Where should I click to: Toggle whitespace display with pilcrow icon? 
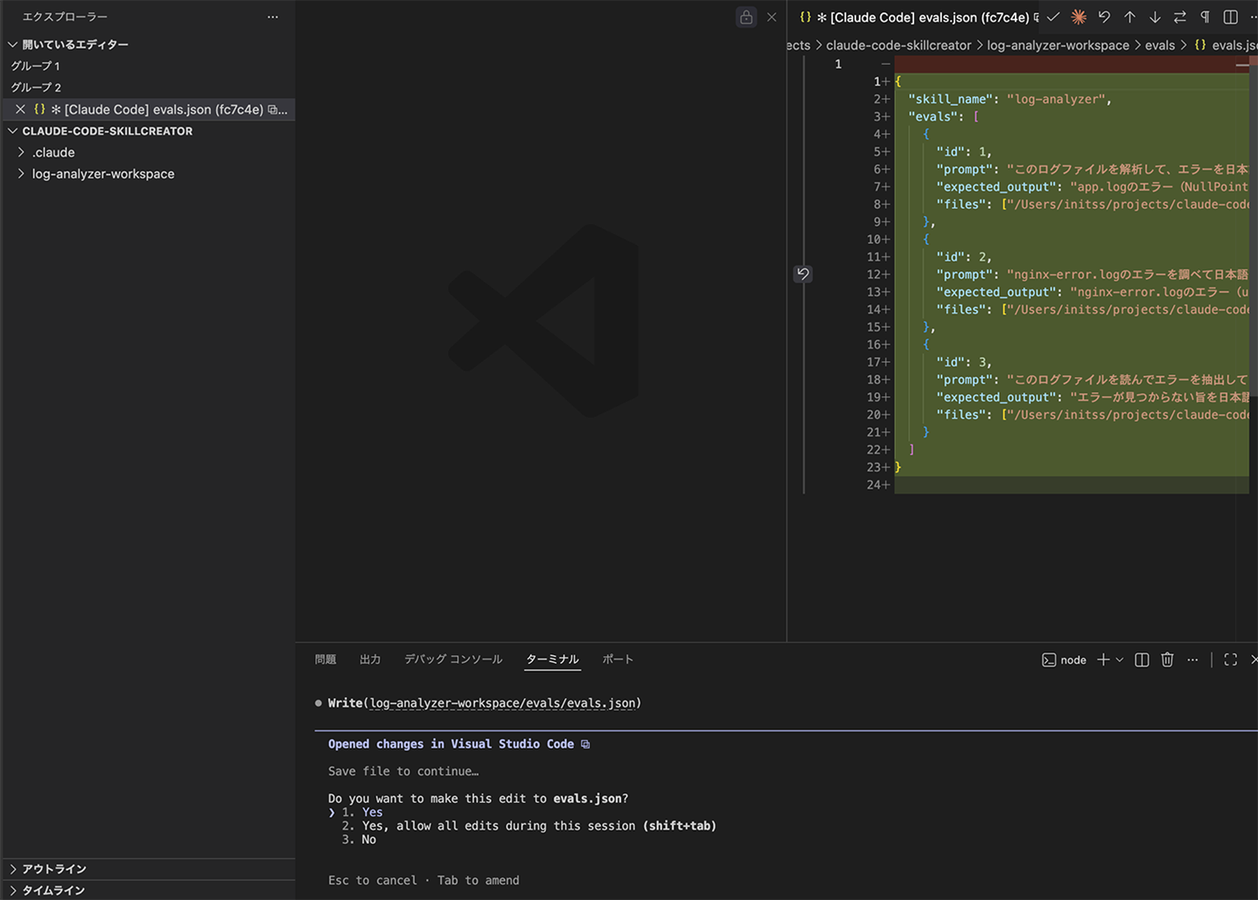(x=1205, y=17)
